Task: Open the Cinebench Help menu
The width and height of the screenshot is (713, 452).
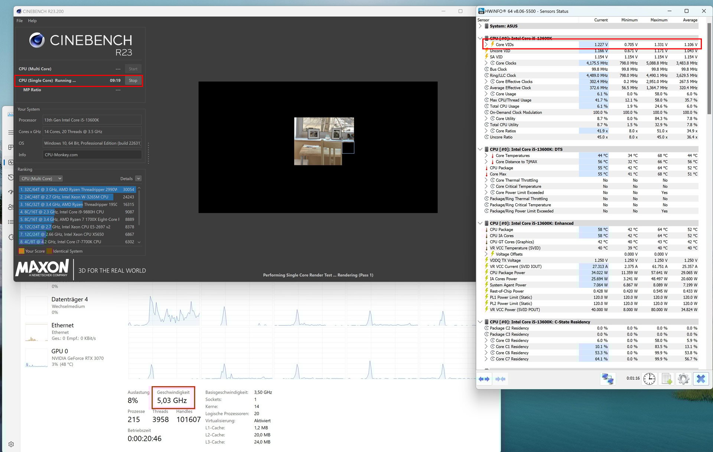Action: coord(32,21)
